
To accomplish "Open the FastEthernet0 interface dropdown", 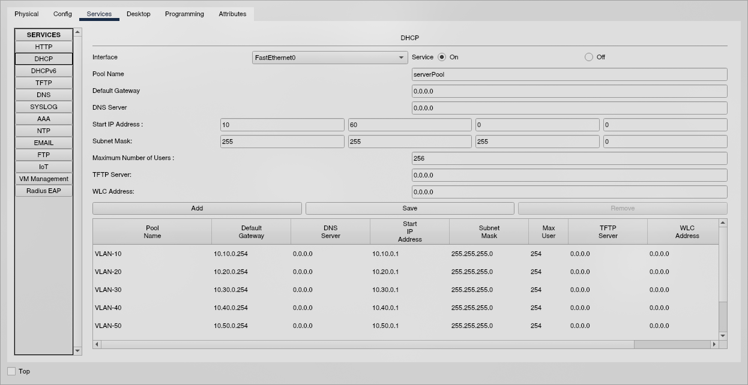I will click(x=330, y=58).
